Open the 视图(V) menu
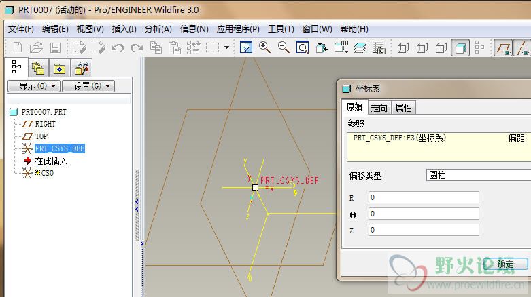Viewport: 531px width, 297px height. (90, 29)
